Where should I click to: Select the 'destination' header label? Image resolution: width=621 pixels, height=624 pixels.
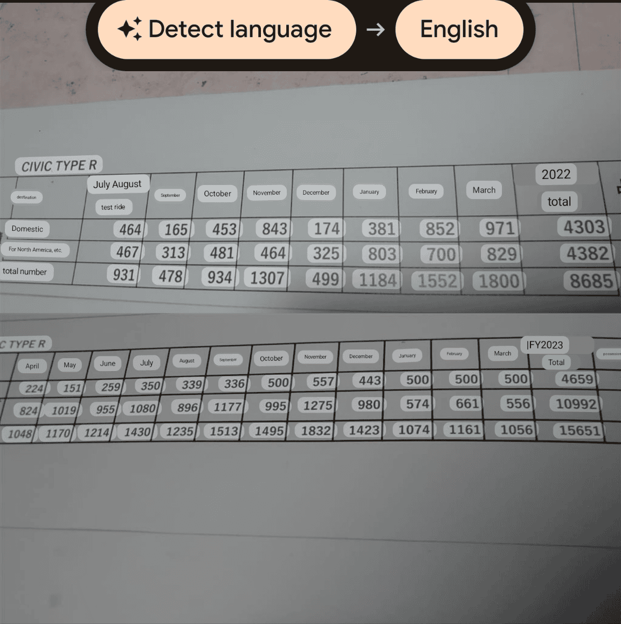(26, 197)
